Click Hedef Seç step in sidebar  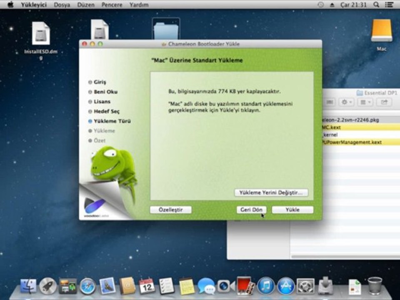[x=104, y=111]
